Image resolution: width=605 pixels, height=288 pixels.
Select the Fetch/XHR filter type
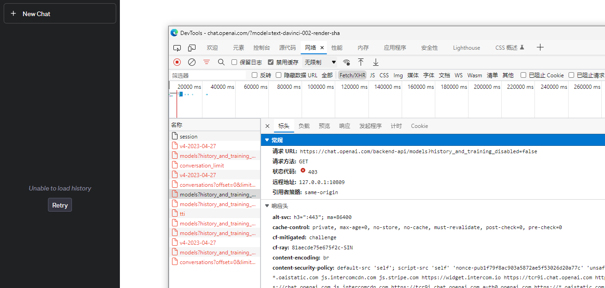tap(352, 75)
